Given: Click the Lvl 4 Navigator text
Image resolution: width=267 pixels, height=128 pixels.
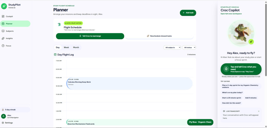Looking at the screenshot, I should click(x=13, y=118).
